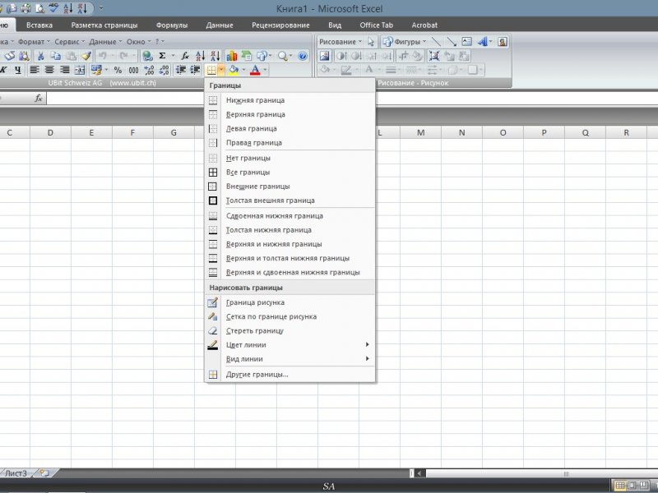Click the Format Painter brush icon

click(86, 56)
